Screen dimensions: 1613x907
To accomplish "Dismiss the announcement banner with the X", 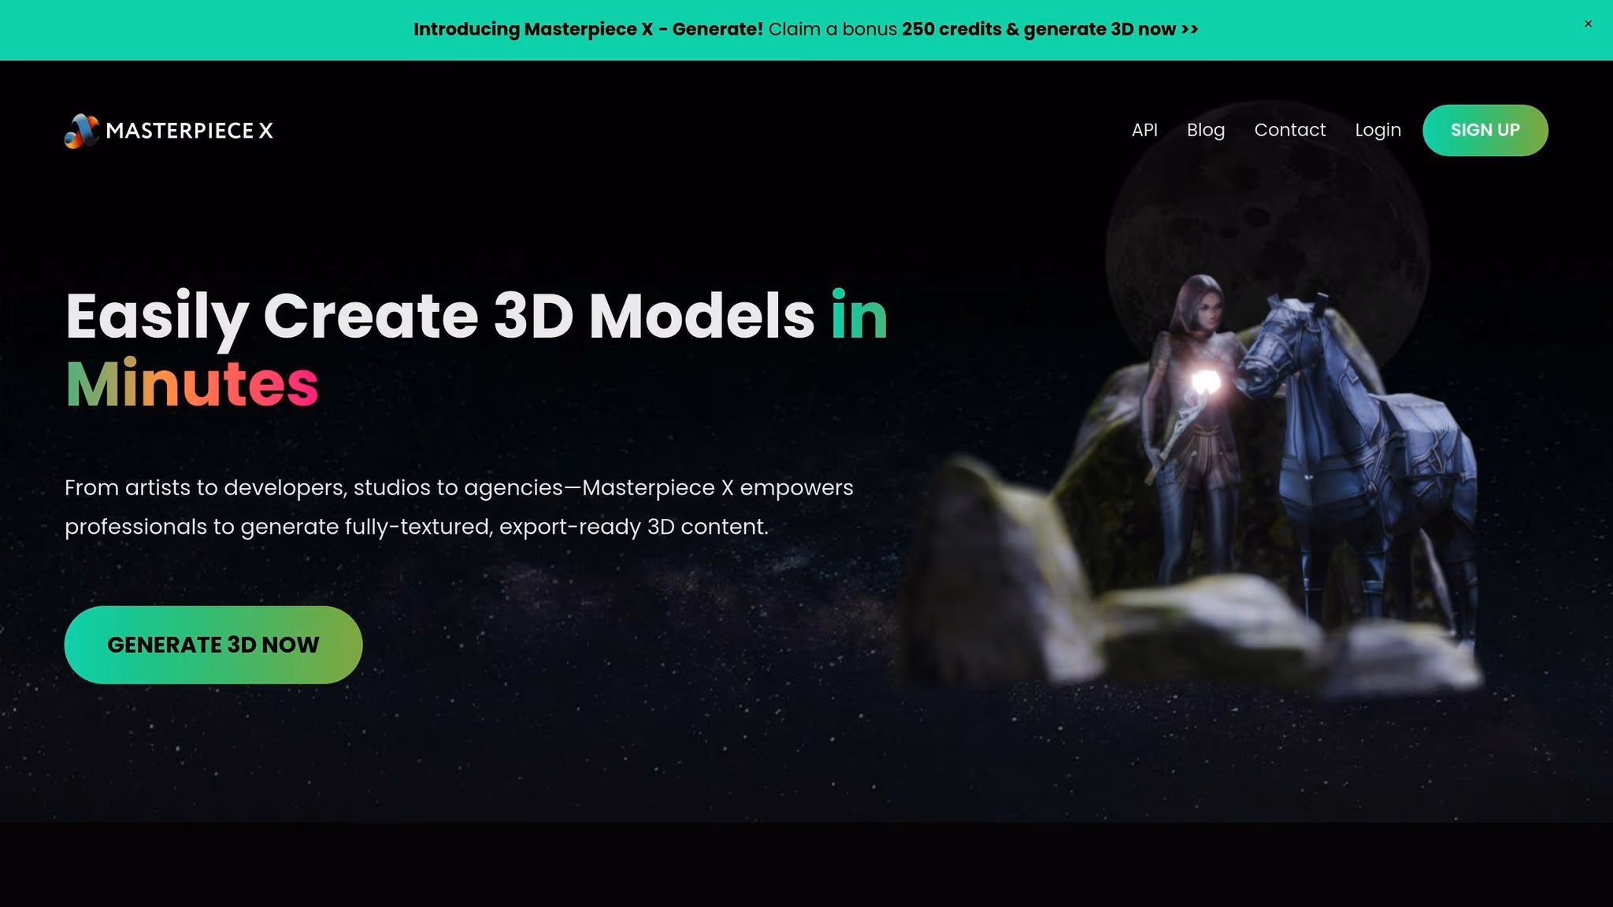I will (1588, 24).
